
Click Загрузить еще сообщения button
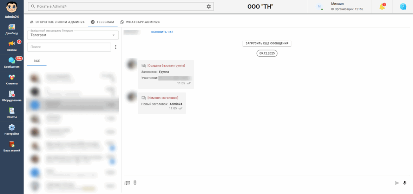click(x=267, y=43)
